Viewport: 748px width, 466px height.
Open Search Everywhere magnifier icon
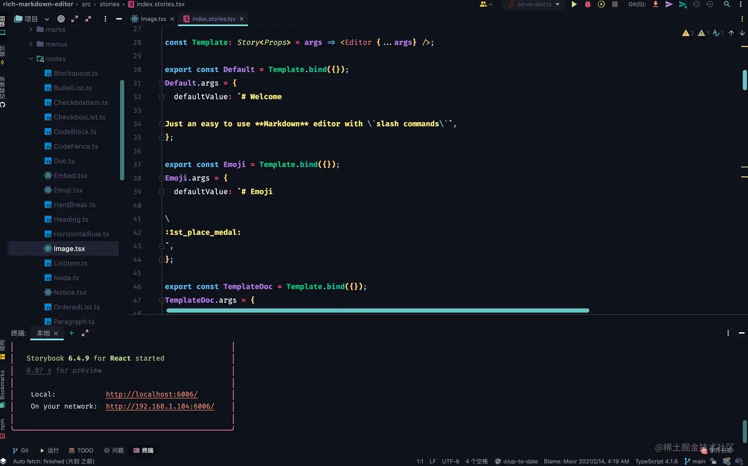(x=727, y=4)
